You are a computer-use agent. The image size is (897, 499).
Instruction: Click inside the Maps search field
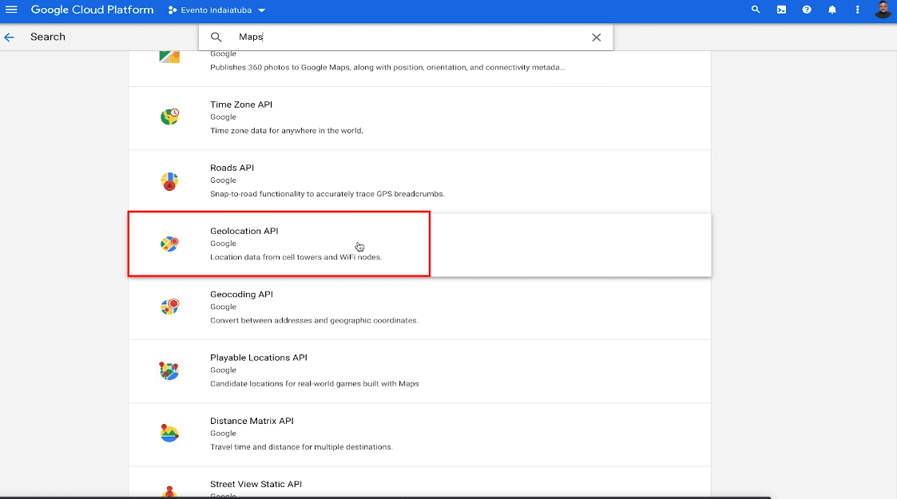coord(399,38)
